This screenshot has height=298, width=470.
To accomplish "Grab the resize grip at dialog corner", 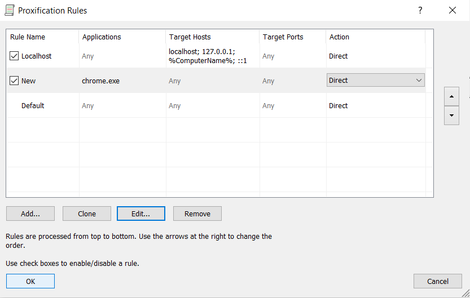I will [x=466, y=293].
